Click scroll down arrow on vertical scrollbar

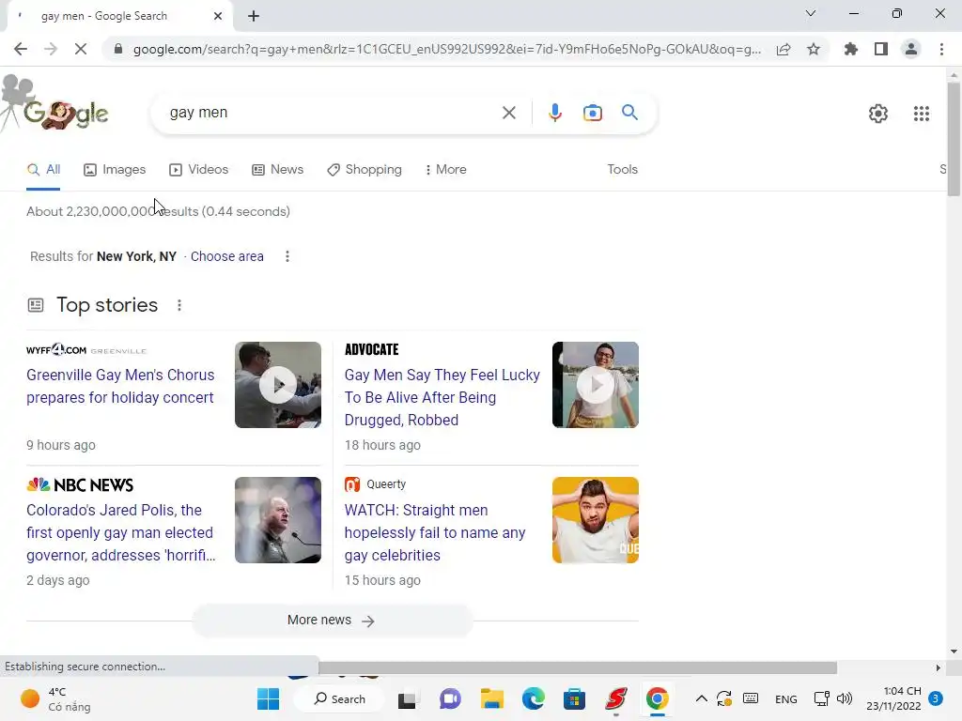pyautogui.click(x=954, y=652)
